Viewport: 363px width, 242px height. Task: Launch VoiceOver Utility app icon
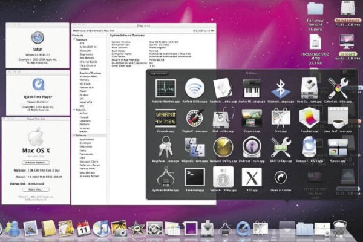[223, 177]
